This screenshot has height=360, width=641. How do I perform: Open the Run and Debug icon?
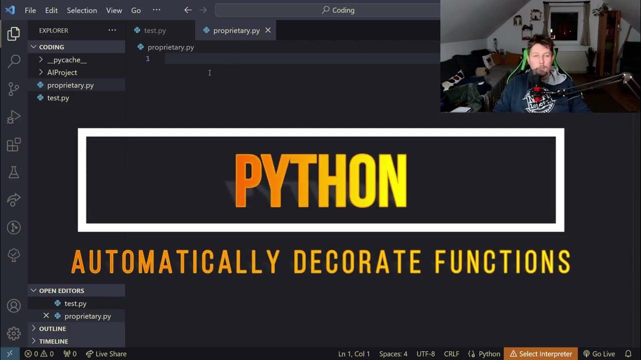14,117
